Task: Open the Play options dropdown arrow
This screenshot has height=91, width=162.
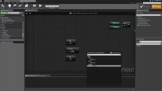Action: pyautogui.click(x=44, y=6)
